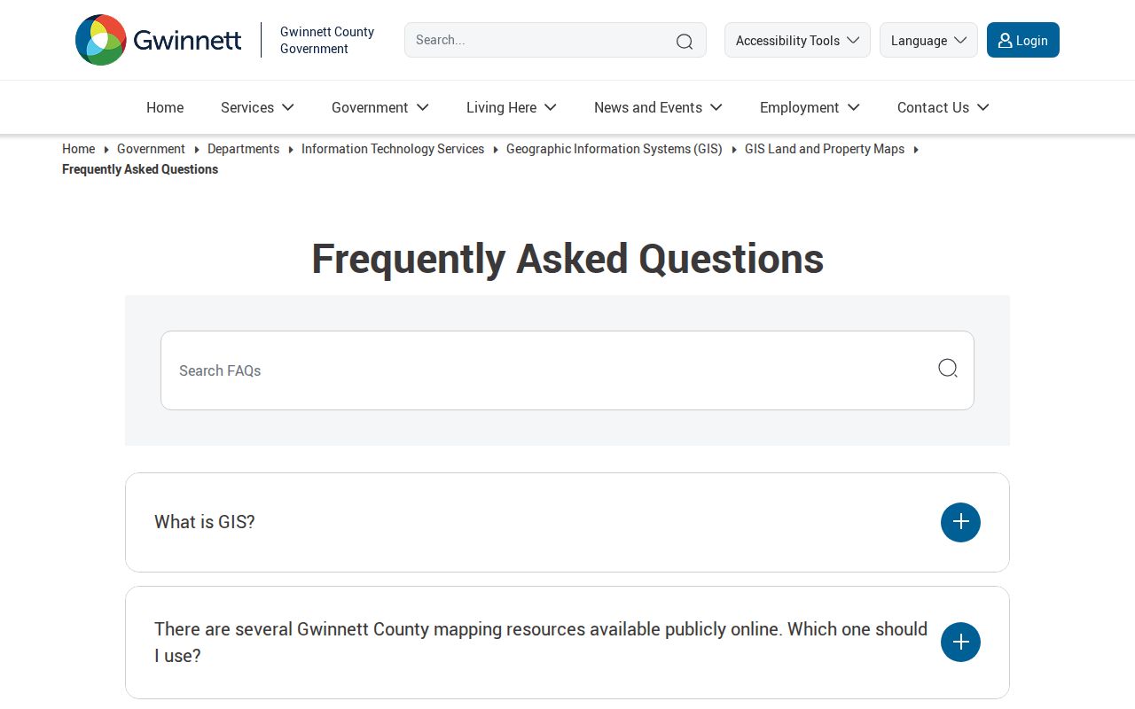The height and width of the screenshot is (709, 1135).
Task: Expand the Living Here menu
Action: pyautogui.click(x=512, y=107)
